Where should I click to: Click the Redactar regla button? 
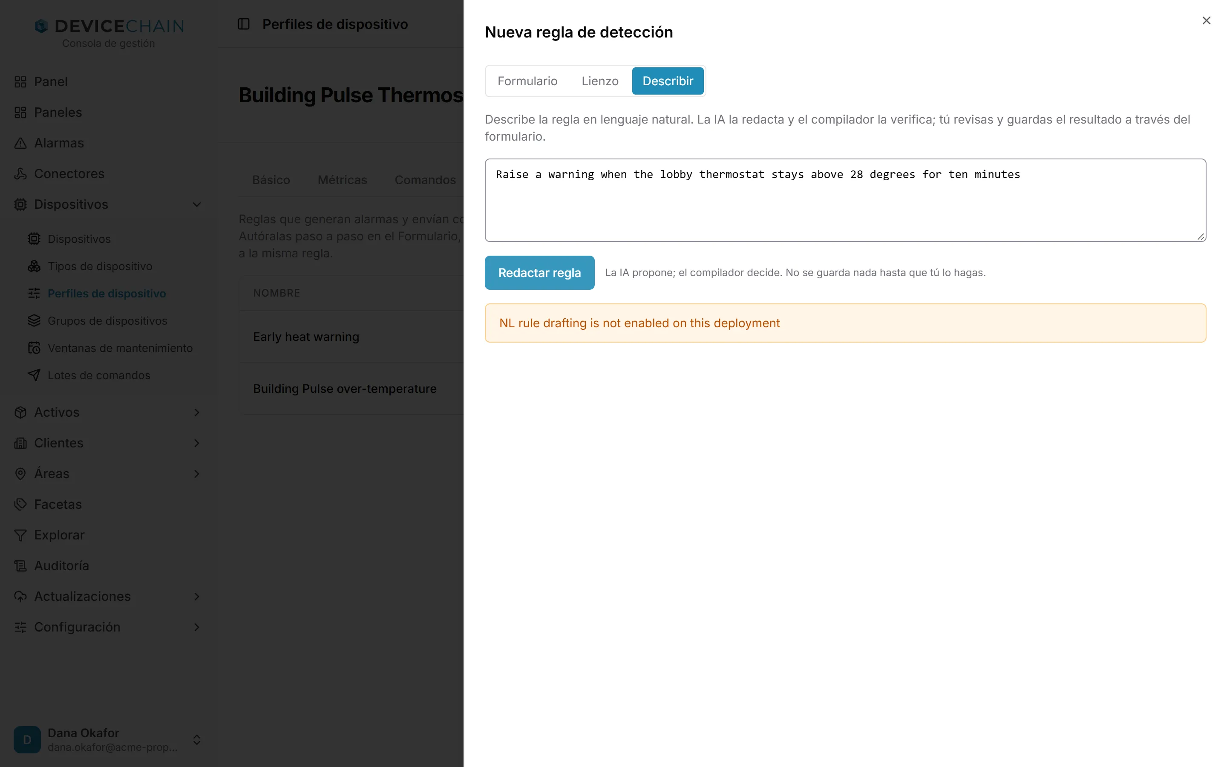pyautogui.click(x=539, y=272)
